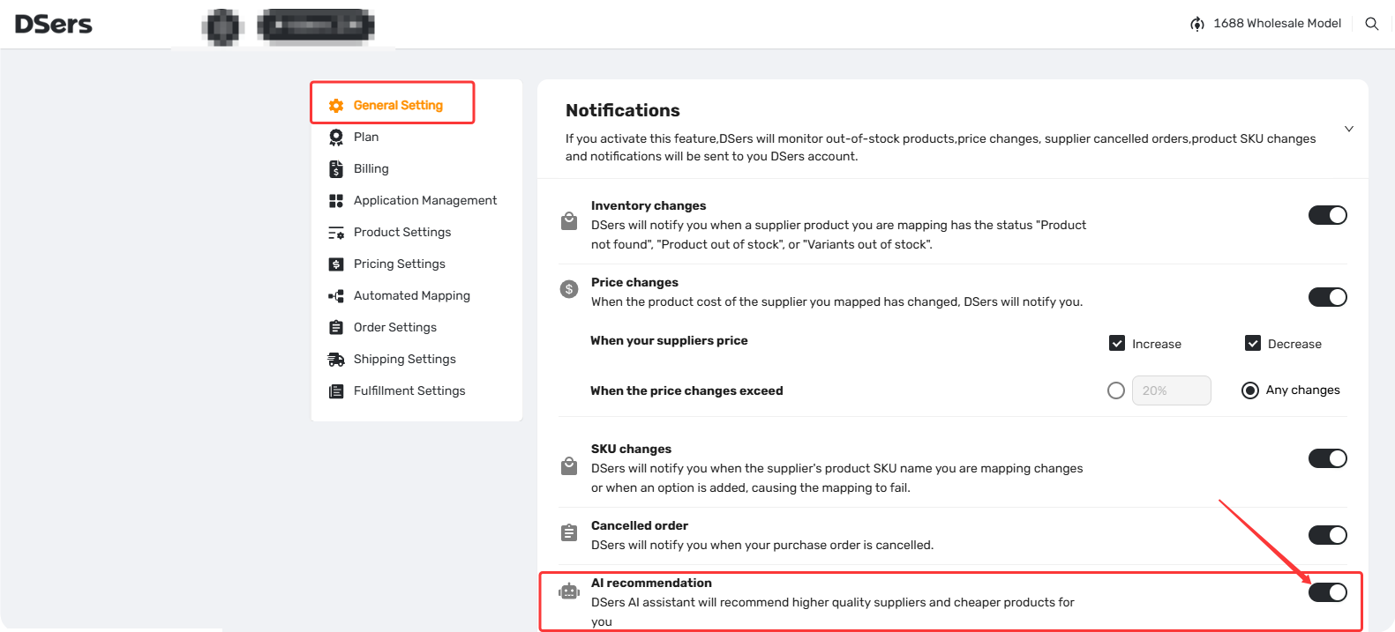Click the Plan badge icon

[x=336, y=138]
